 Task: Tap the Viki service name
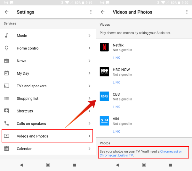(116, 119)
